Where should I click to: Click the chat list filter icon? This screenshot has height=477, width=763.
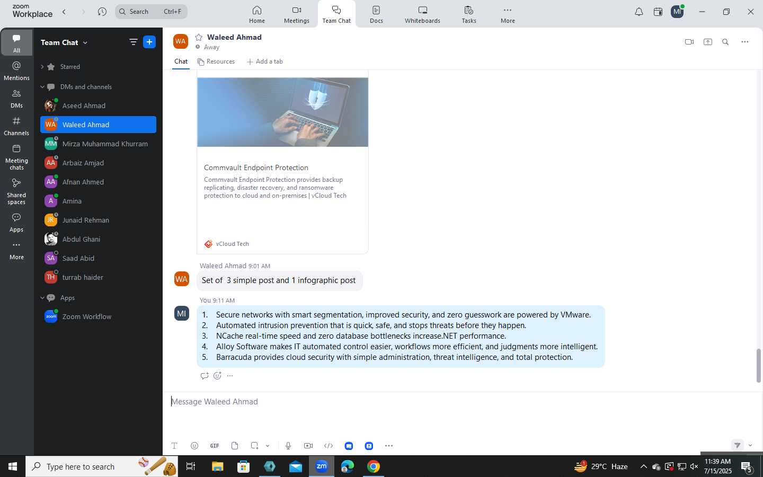click(x=133, y=42)
